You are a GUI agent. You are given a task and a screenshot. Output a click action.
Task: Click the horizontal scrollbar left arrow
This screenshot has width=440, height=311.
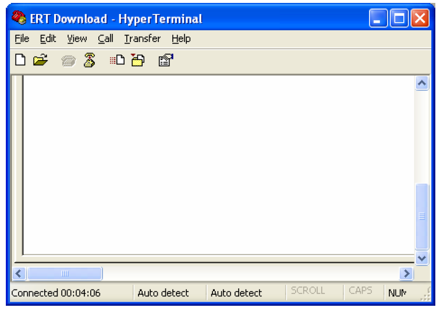(x=19, y=273)
